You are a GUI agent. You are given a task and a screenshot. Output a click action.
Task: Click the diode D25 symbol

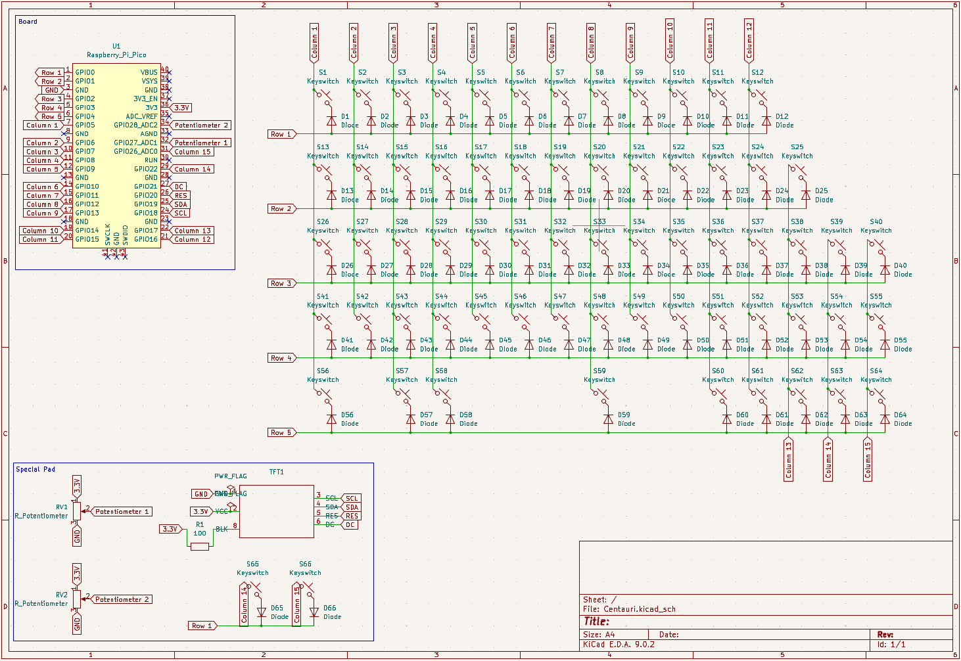[x=806, y=195]
